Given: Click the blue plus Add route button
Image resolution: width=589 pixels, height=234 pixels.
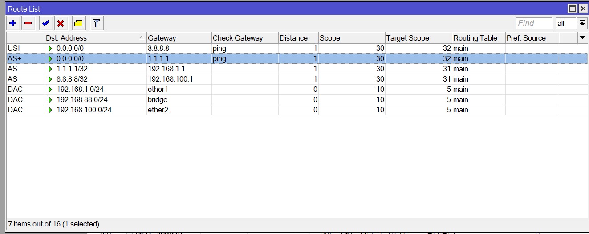Looking at the screenshot, I should [12, 23].
